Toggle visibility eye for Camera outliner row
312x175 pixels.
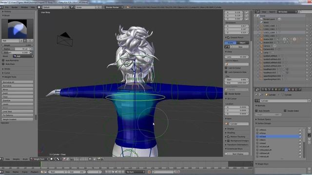coord(307,46)
